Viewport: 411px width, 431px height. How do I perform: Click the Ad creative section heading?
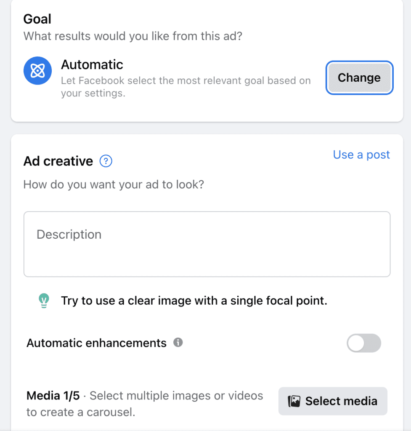[x=58, y=161]
